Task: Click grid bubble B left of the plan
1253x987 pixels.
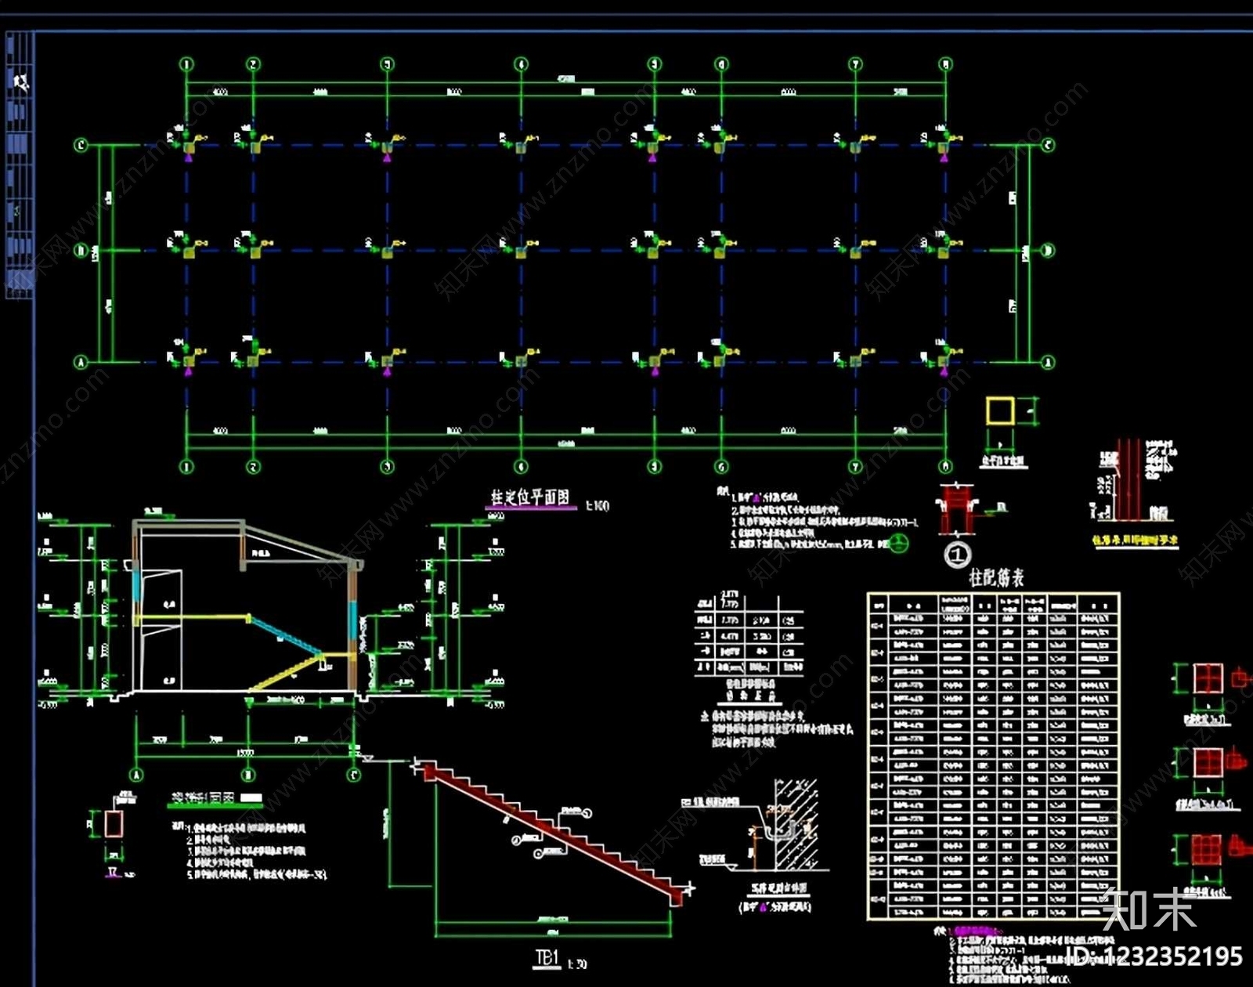Action: click(81, 251)
